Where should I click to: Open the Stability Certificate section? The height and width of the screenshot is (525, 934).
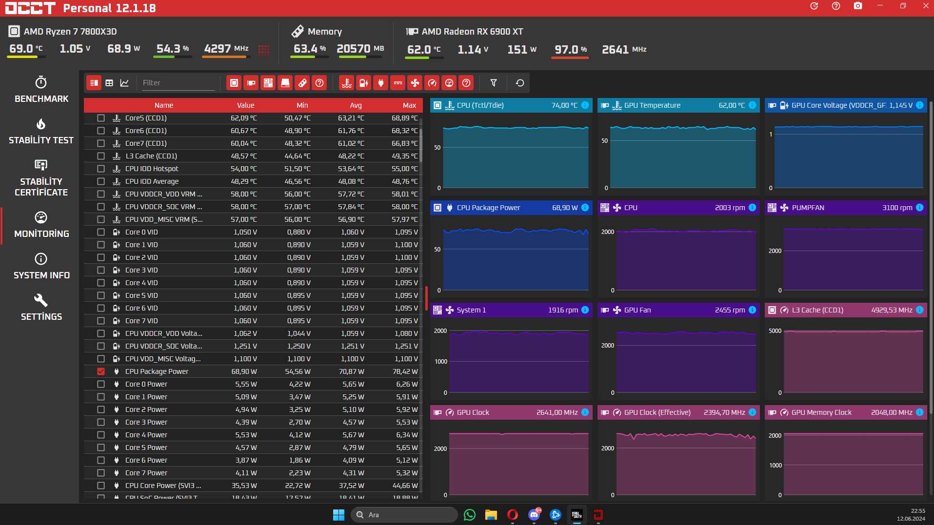point(41,178)
